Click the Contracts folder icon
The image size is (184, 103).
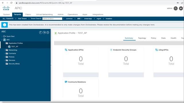pyautogui.click(x=7, y=54)
